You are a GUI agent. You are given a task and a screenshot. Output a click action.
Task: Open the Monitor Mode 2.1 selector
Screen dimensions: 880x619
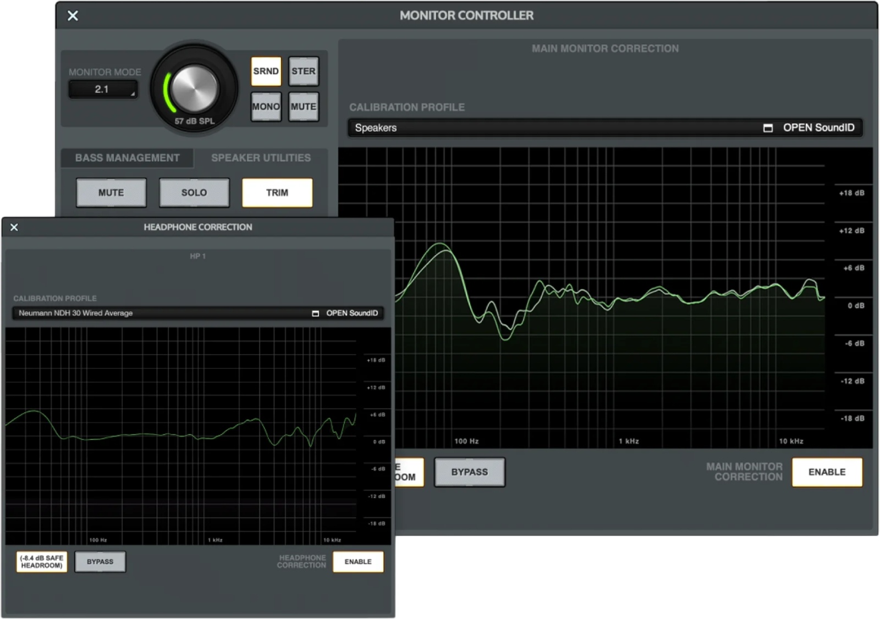click(x=103, y=89)
